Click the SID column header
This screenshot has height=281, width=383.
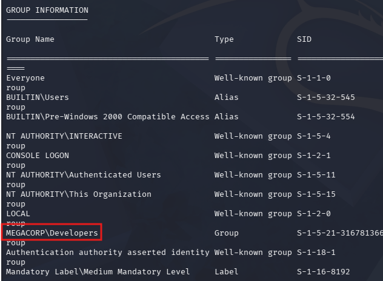point(304,39)
